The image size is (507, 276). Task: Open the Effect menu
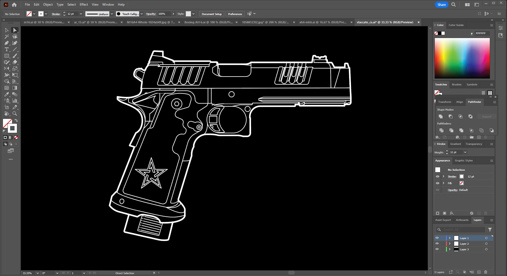click(x=84, y=4)
